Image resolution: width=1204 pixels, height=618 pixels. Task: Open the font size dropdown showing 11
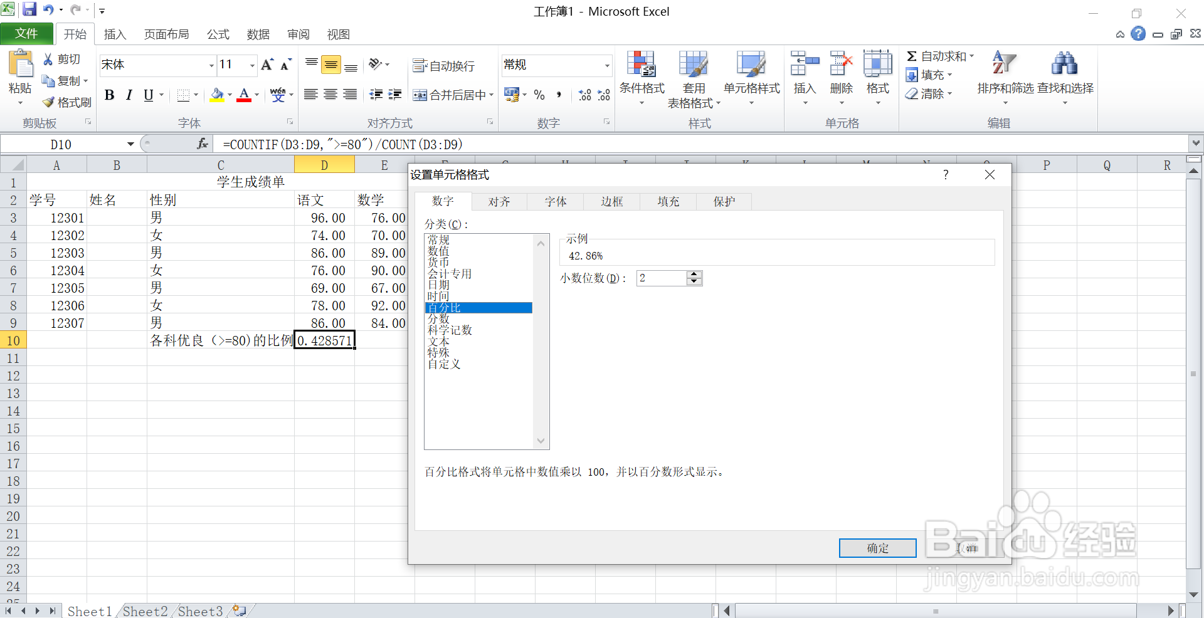[x=253, y=65]
